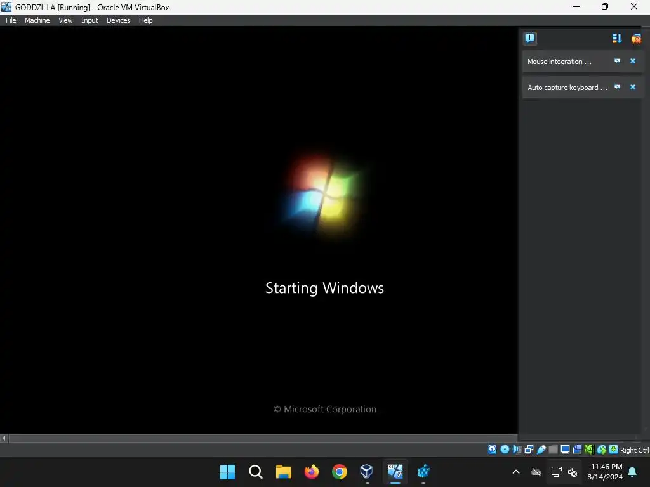
Task: Click the keyboard capture arrow status icon
Action: point(614,450)
